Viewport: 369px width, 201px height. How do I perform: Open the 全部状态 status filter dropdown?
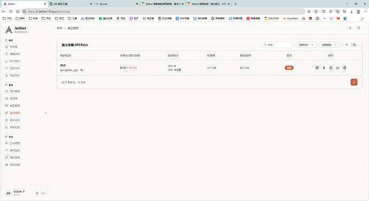306,45
